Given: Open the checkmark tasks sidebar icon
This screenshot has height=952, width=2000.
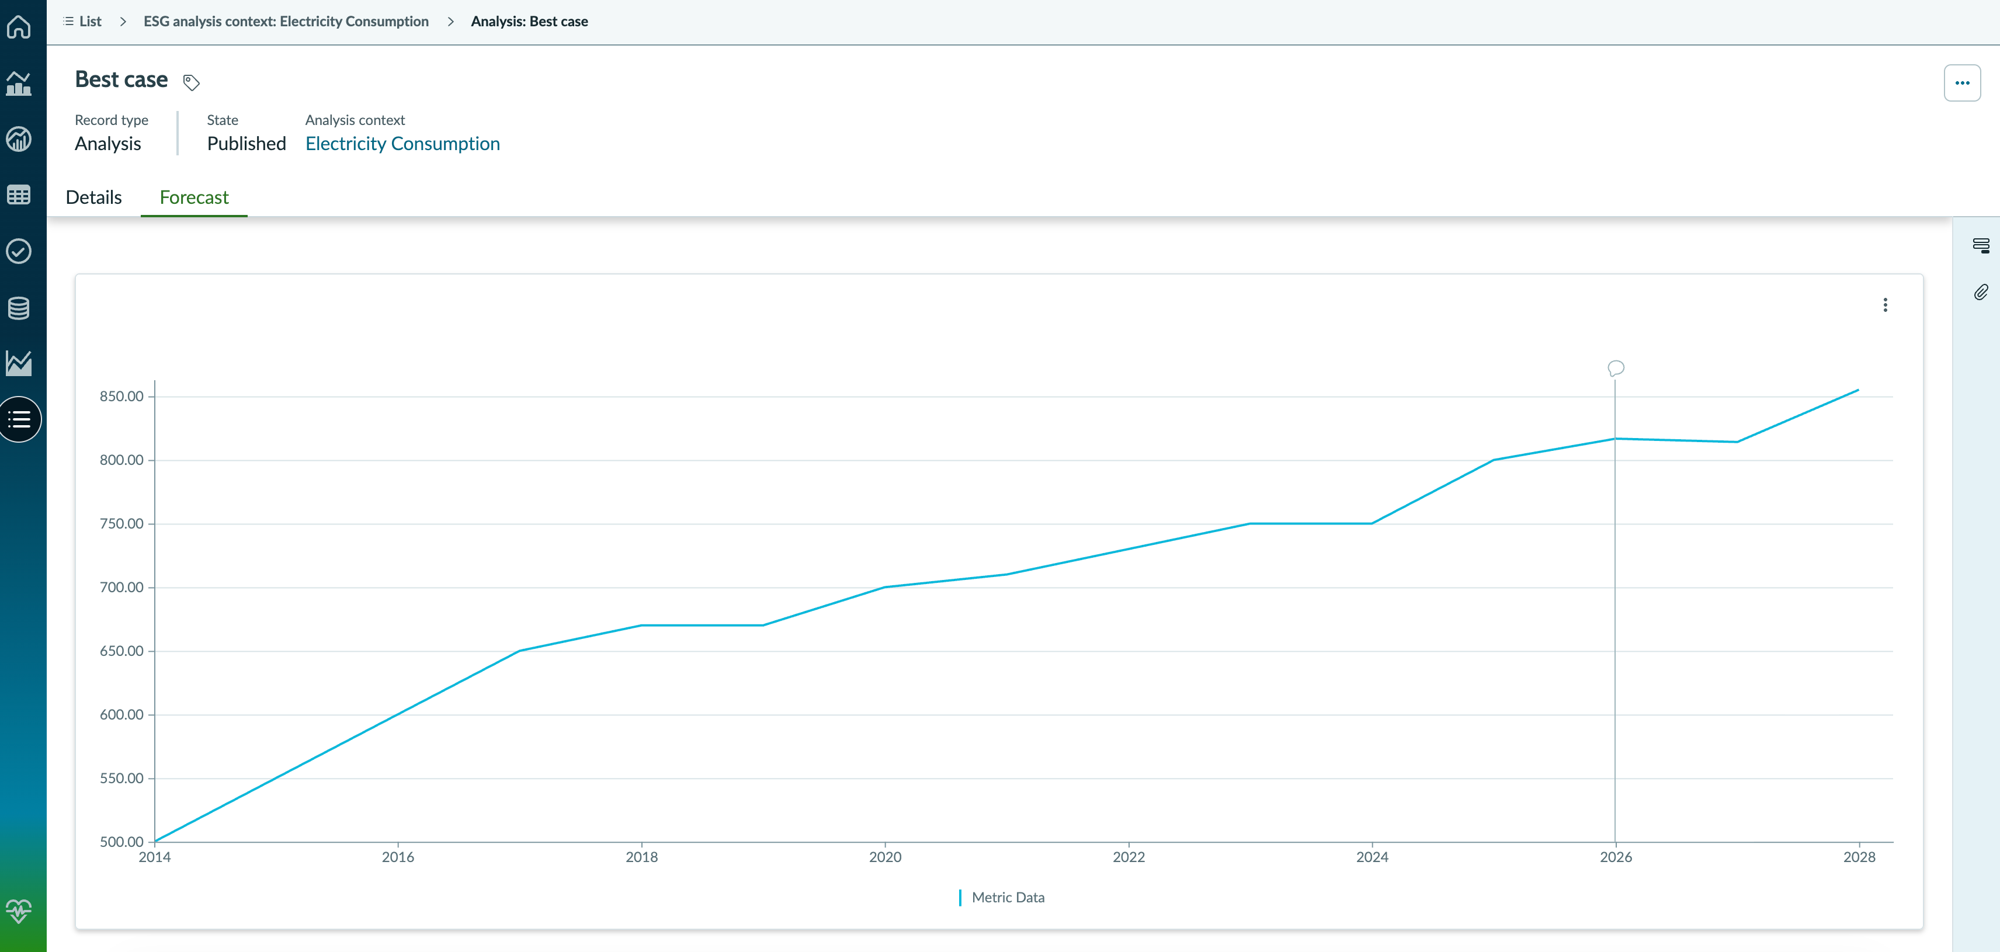Looking at the screenshot, I should 19,251.
